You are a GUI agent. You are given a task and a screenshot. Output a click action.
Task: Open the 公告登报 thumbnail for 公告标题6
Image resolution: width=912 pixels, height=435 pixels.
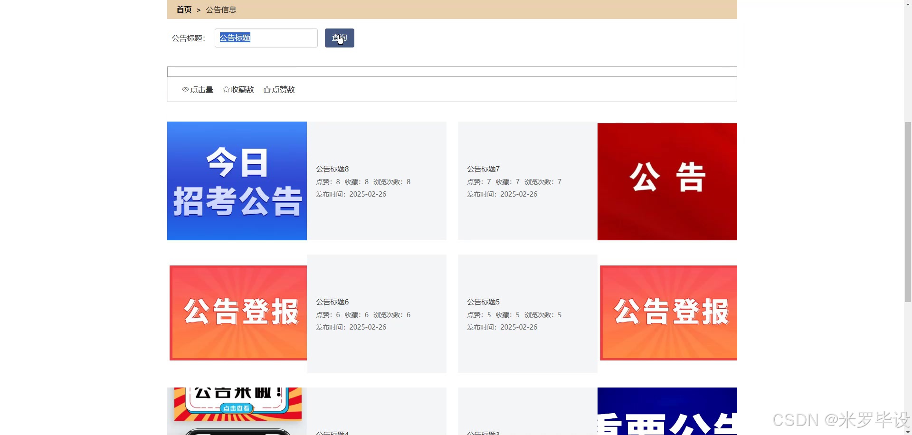[x=238, y=313]
